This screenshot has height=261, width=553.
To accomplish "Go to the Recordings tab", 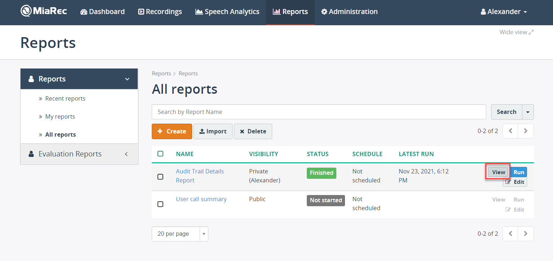I will (x=160, y=12).
